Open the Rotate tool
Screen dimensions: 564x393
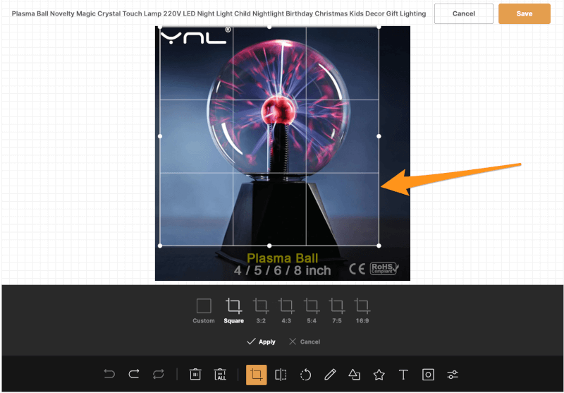pyautogui.click(x=305, y=375)
